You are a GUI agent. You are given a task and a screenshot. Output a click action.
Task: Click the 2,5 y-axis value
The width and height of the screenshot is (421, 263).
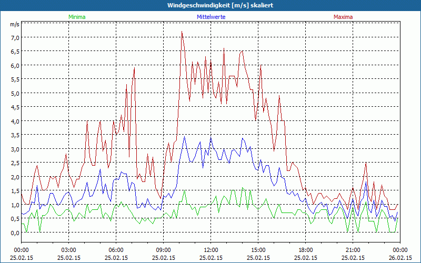[x=15, y=163]
